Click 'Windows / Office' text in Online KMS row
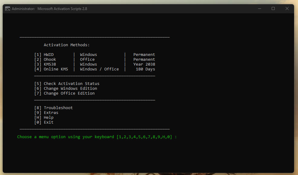Screen dimensions: 298x175 pos(100,69)
